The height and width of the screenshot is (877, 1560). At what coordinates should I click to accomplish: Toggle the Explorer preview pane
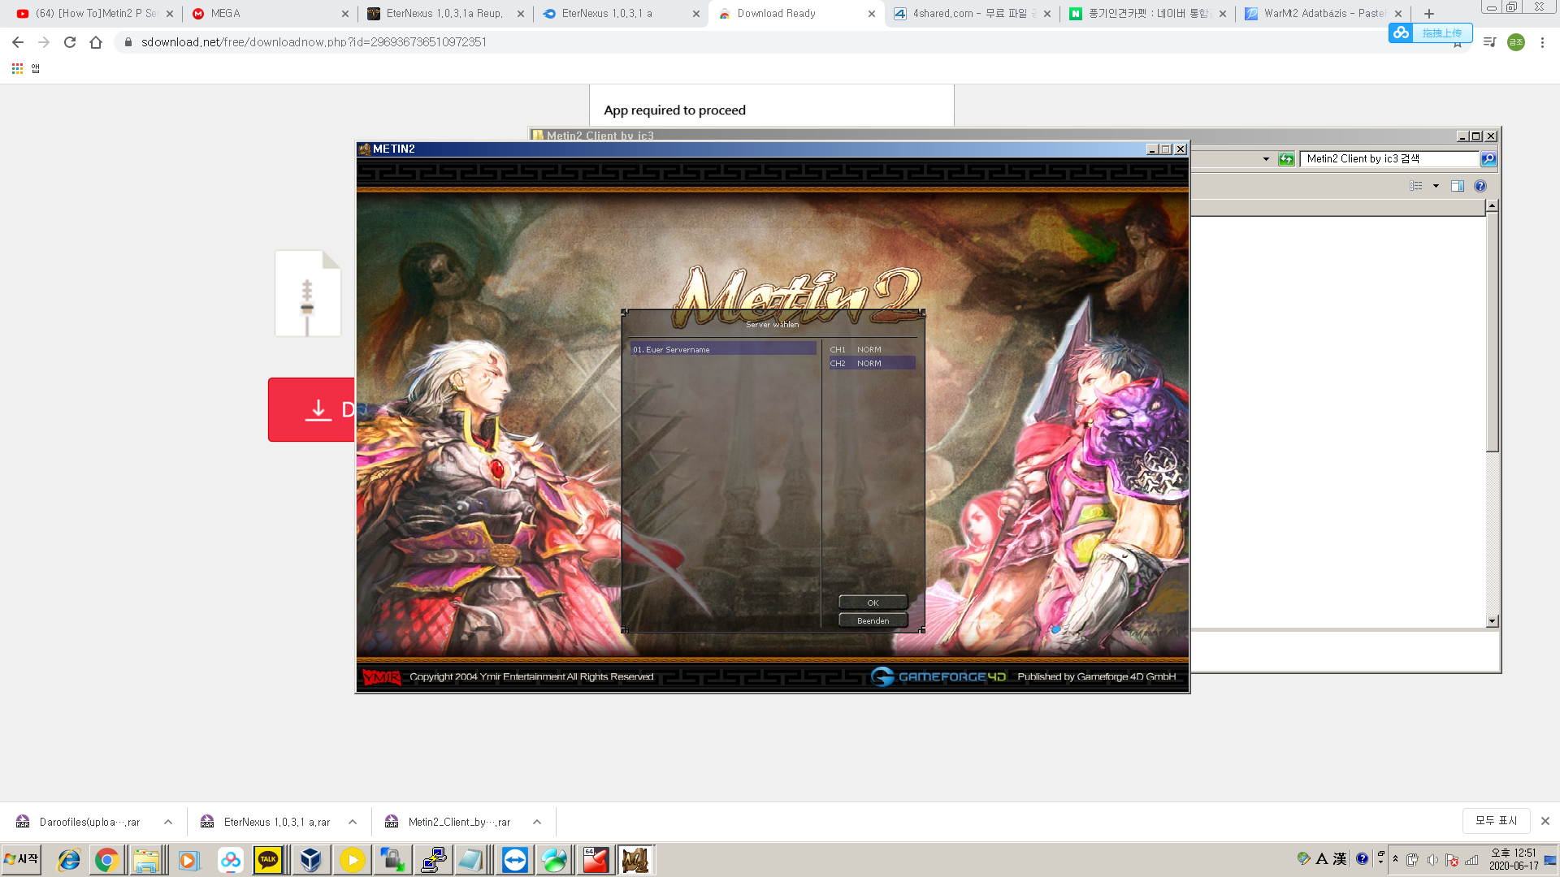click(x=1458, y=186)
